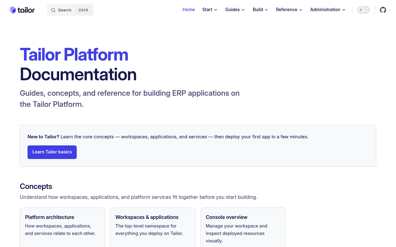
Task: Click the Learn Tailor basics button
Action: click(x=52, y=152)
